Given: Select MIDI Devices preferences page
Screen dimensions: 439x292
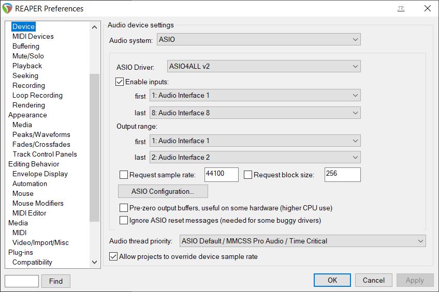Looking at the screenshot, I should pos(33,36).
